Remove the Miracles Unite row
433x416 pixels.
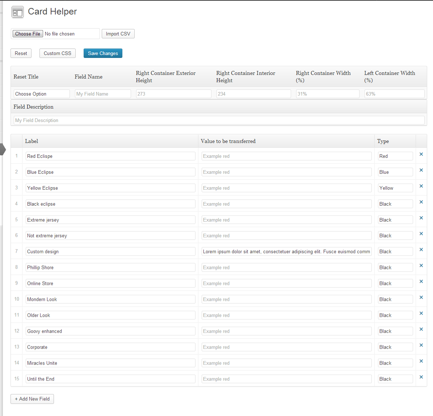pyautogui.click(x=421, y=361)
